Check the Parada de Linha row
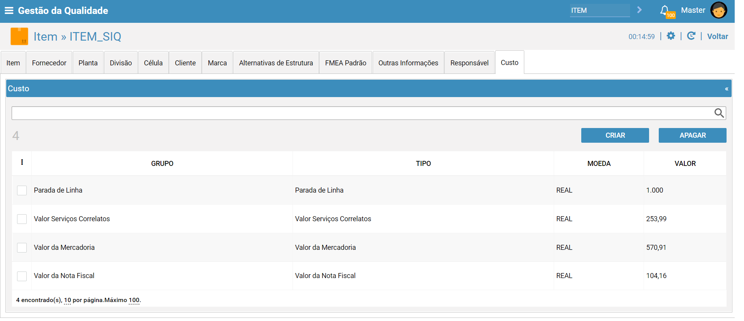The image size is (744, 321). [22, 190]
